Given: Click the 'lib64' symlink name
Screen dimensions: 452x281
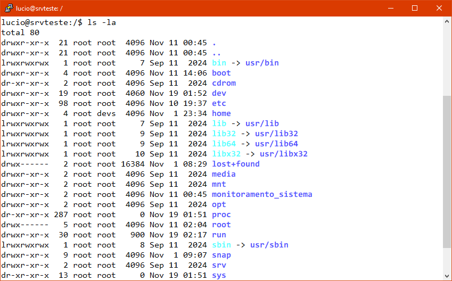Looking at the screenshot, I should [x=224, y=144].
